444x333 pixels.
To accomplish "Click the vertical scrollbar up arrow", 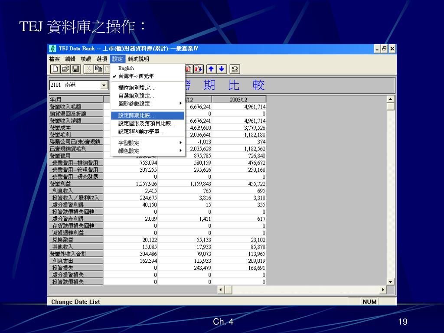I will (x=391, y=99).
